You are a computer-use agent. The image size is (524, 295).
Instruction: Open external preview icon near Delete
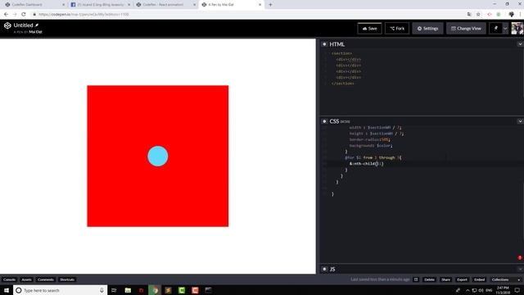coord(416,279)
